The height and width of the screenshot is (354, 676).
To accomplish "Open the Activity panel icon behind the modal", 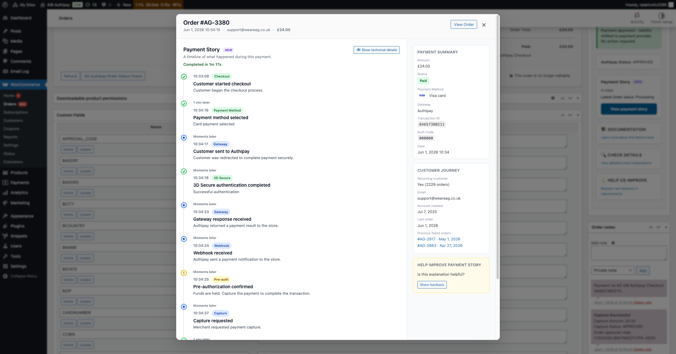I will click(x=637, y=16).
